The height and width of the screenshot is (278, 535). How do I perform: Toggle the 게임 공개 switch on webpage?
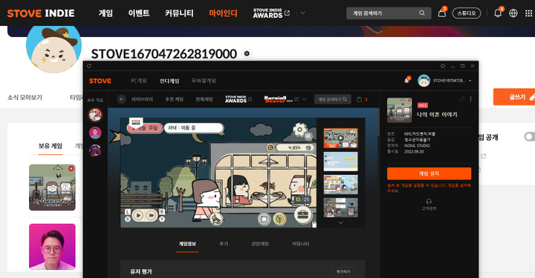pyautogui.click(x=530, y=137)
